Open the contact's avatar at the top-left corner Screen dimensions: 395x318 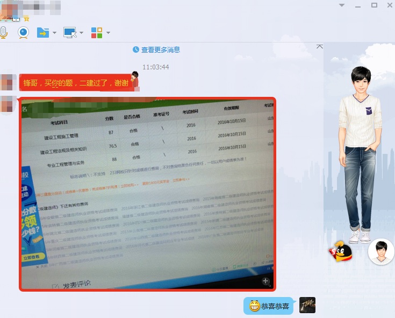pyautogui.click(x=9, y=11)
